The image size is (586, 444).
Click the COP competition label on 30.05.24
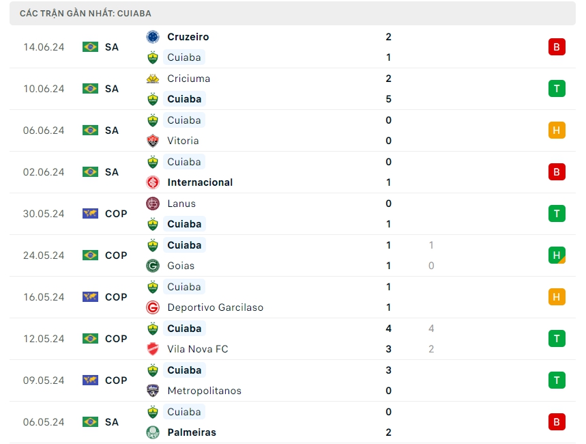(116, 214)
